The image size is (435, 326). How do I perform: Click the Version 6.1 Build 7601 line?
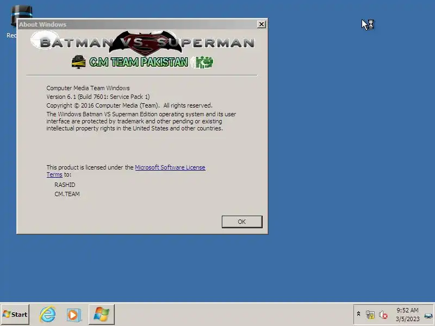pyautogui.click(x=98, y=97)
